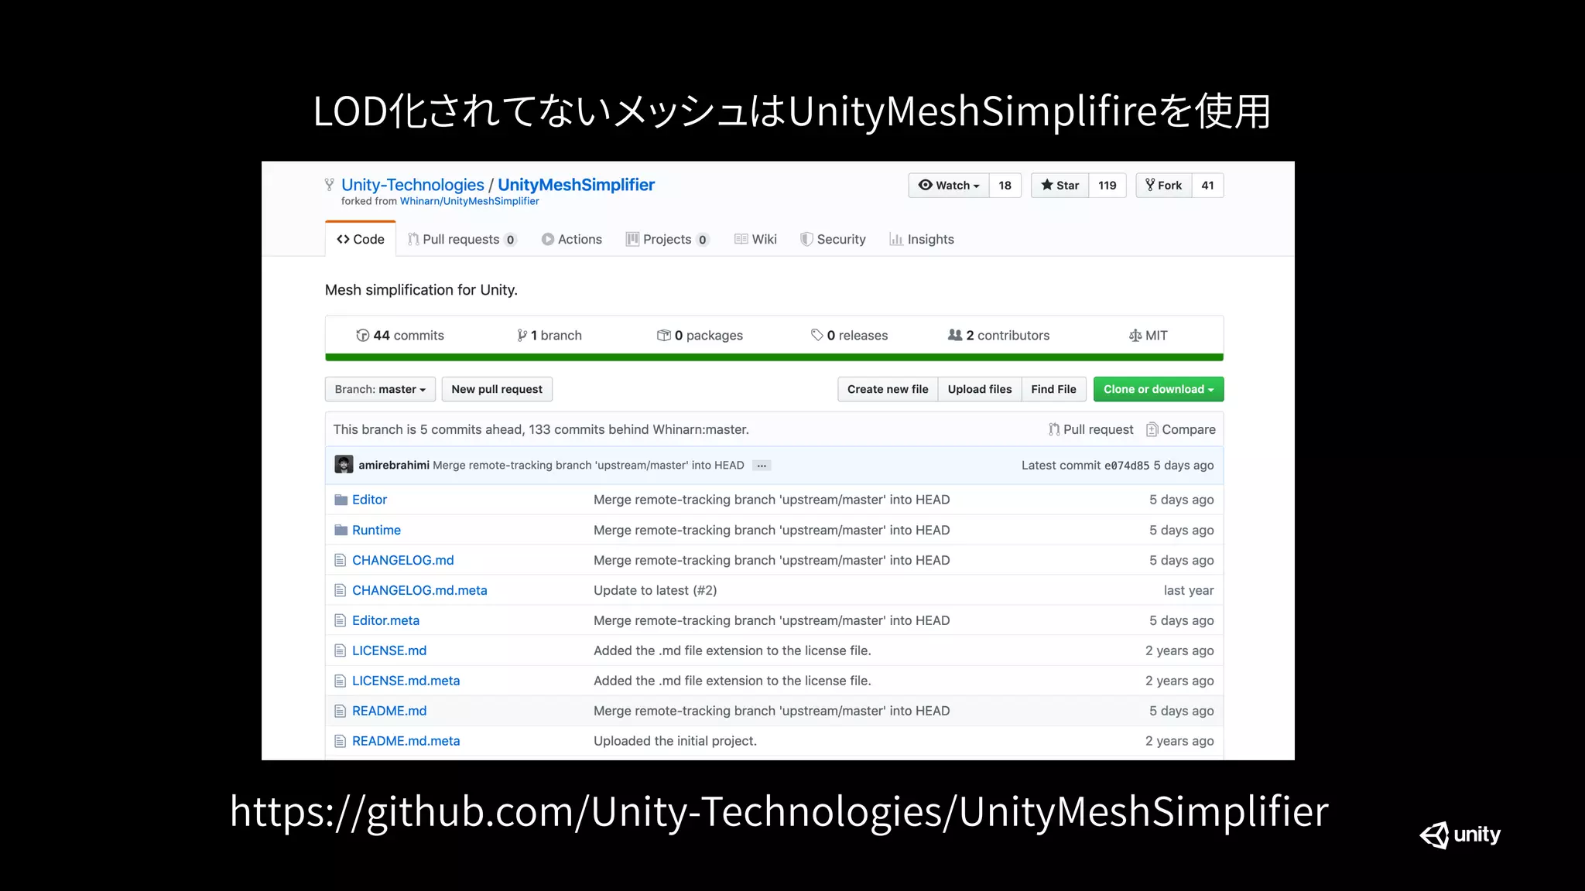Click the stargazer count 119
This screenshot has height=891, width=1585.
coord(1107,186)
